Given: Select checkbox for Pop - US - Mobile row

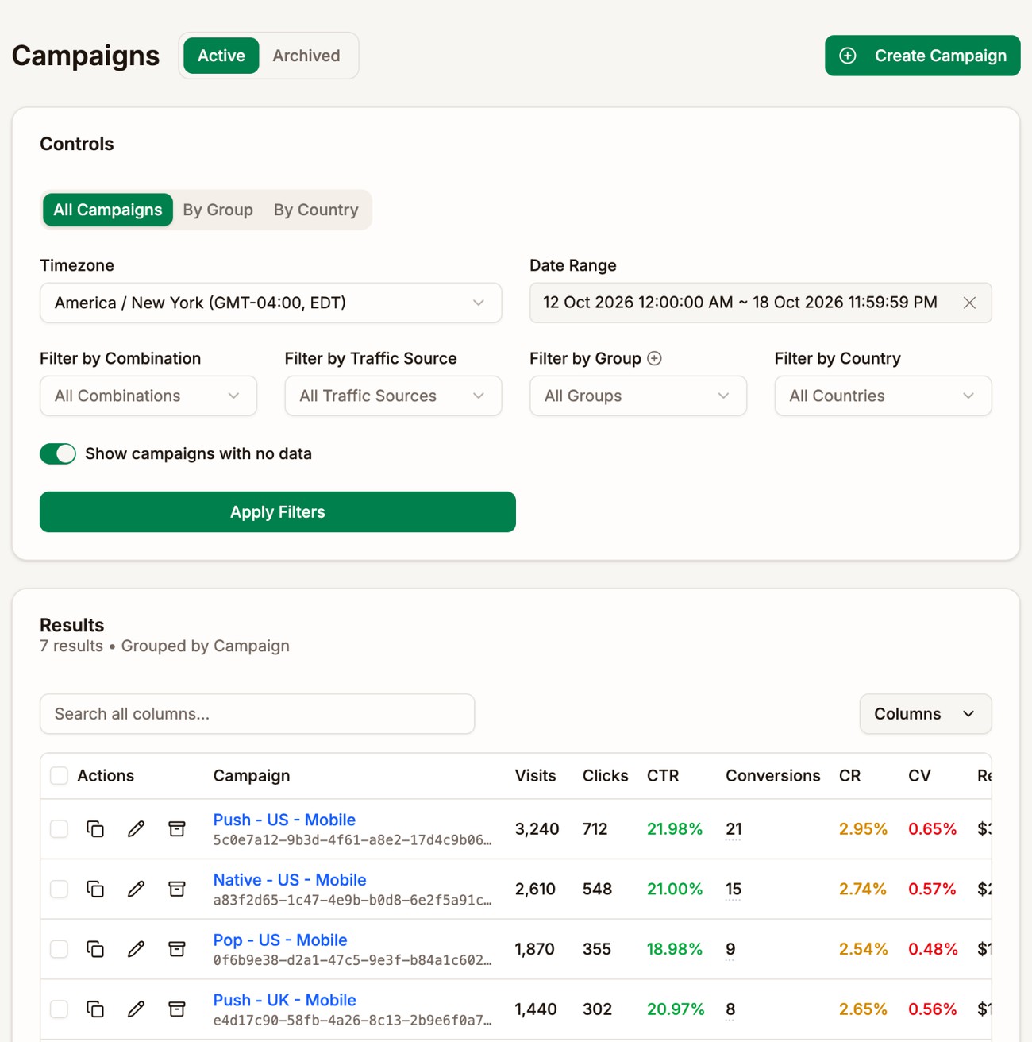Looking at the screenshot, I should [59, 948].
